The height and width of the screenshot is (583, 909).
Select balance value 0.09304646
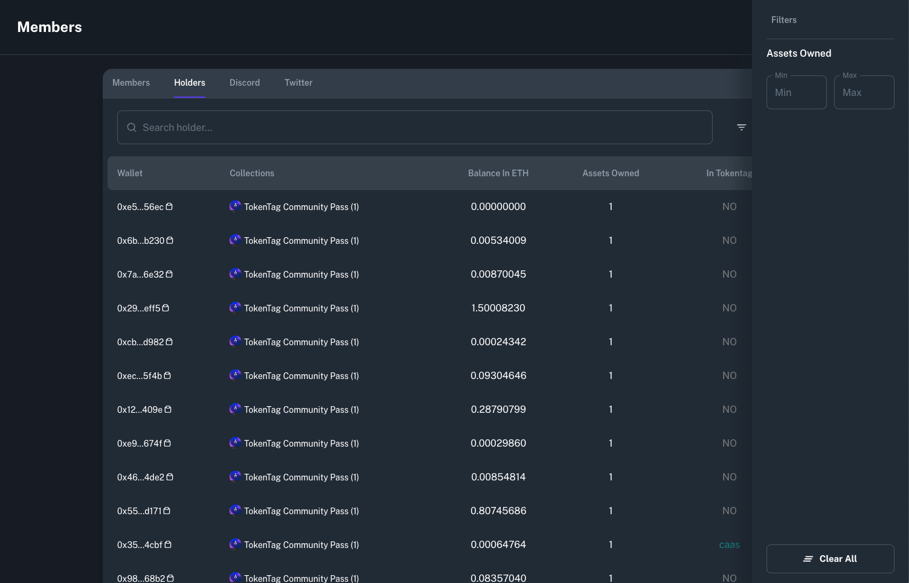[498, 375]
